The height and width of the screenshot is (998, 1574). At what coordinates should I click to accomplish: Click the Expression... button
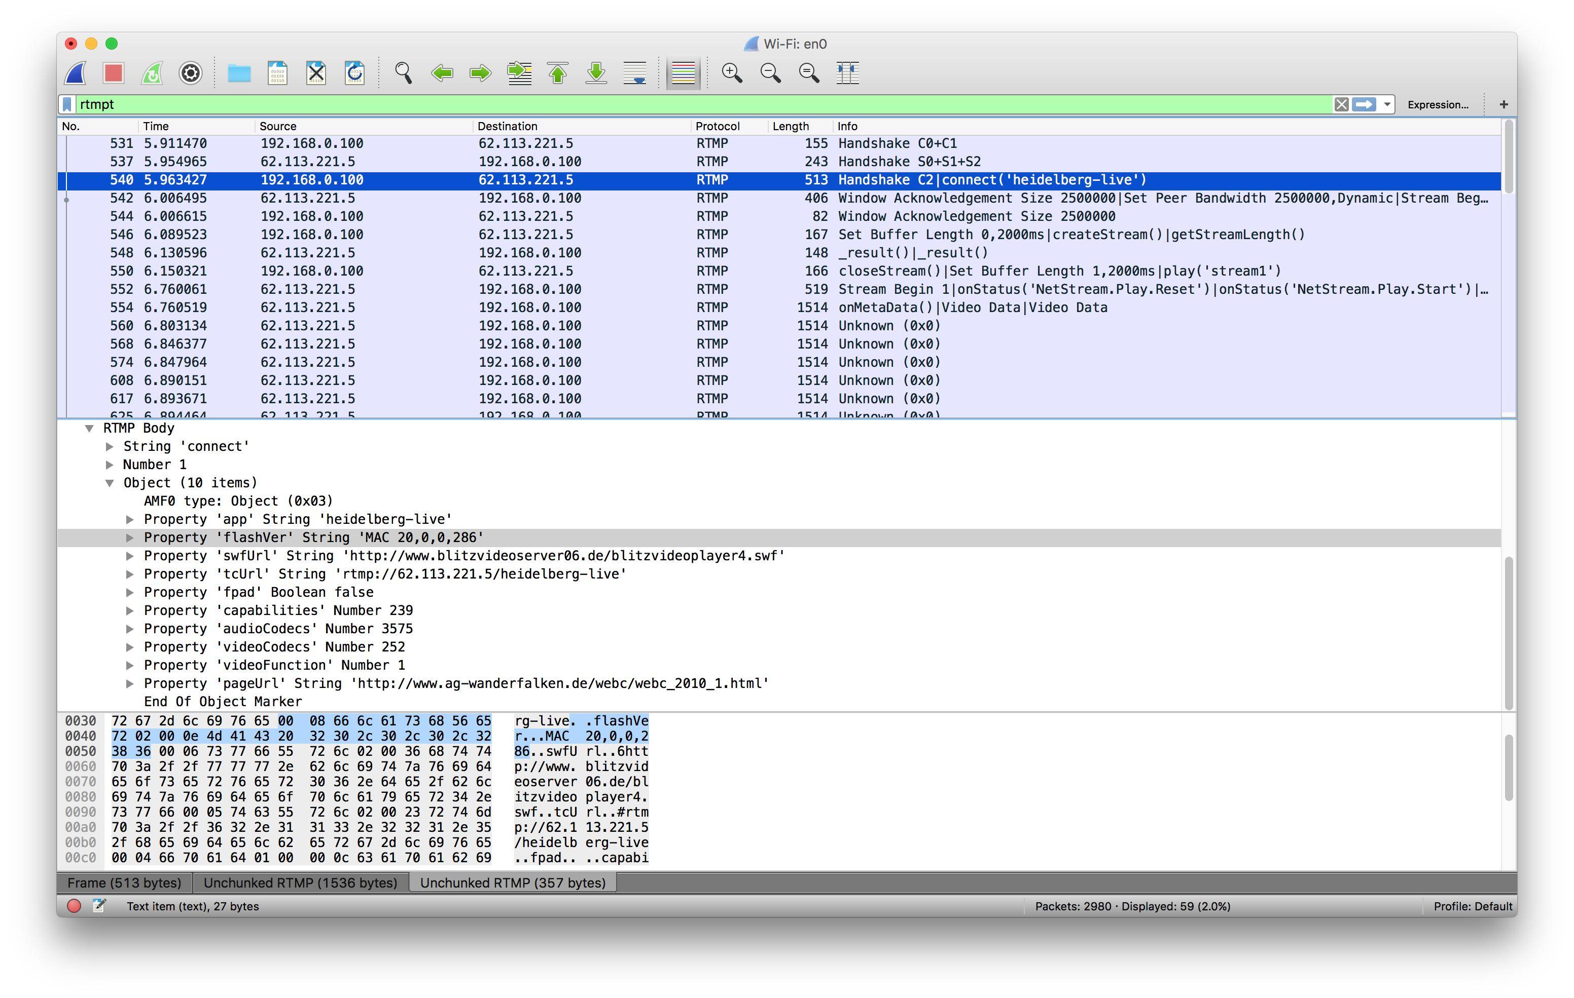point(1438,104)
